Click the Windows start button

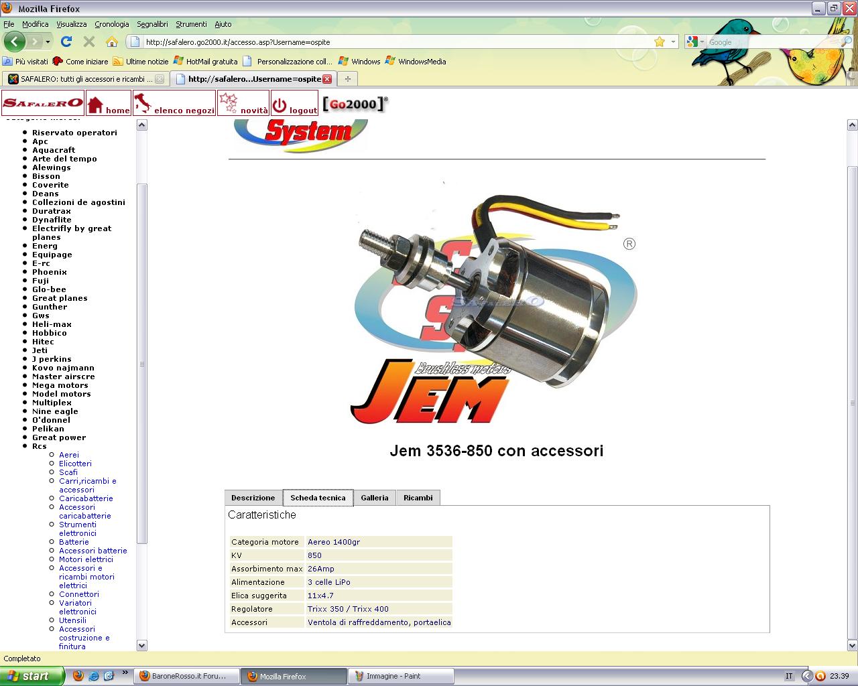pyautogui.click(x=32, y=676)
